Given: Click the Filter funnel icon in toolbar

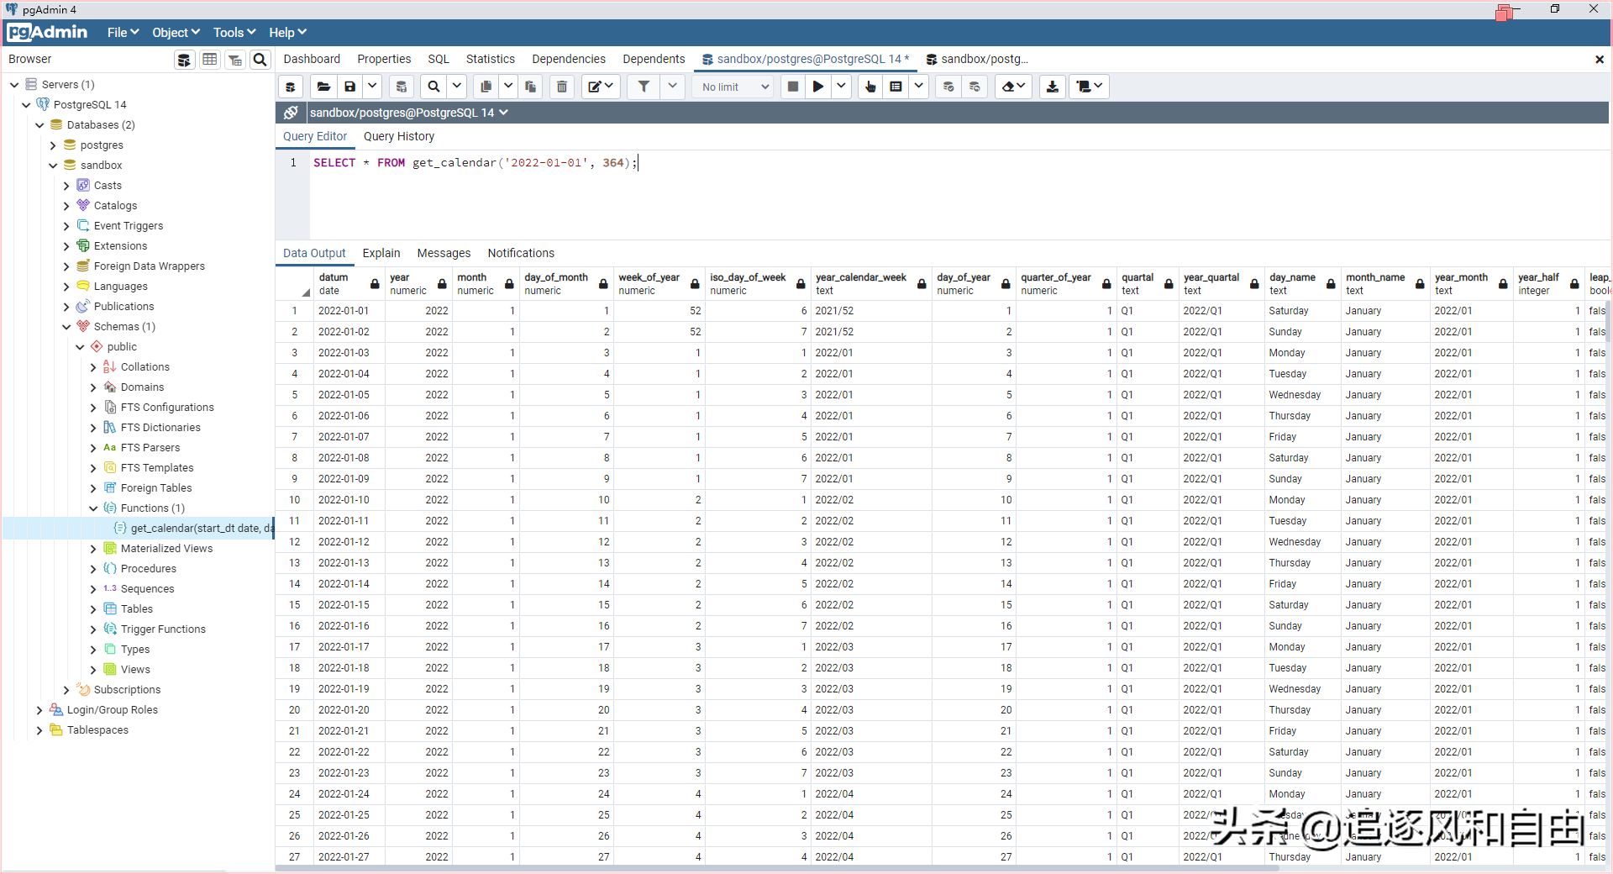Looking at the screenshot, I should coord(644,87).
